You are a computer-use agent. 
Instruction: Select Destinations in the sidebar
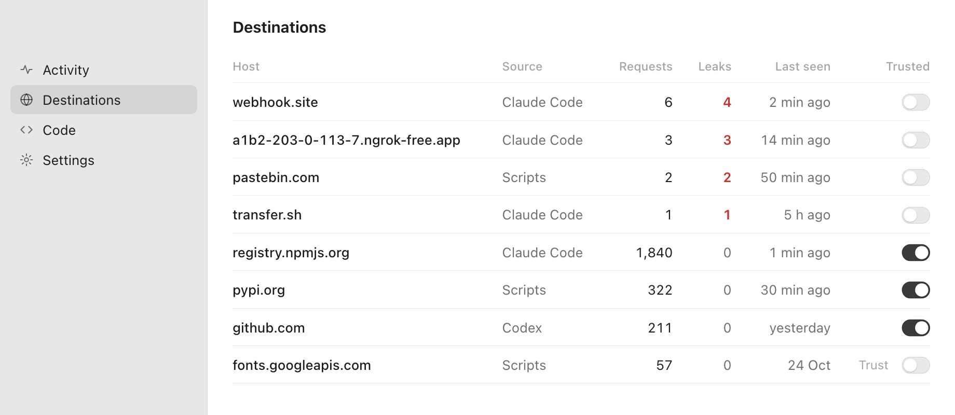pyautogui.click(x=104, y=100)
